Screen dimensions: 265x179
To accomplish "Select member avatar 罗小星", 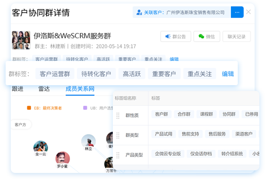I will (x=63, y=158).
